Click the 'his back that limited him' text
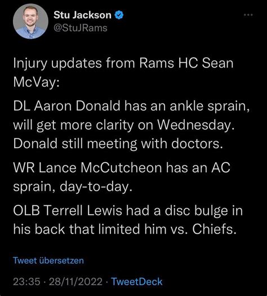 tap(89, 230)
